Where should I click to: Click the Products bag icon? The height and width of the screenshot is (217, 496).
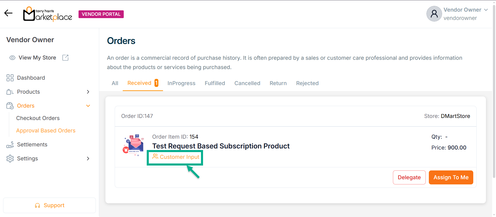[10, 92]
